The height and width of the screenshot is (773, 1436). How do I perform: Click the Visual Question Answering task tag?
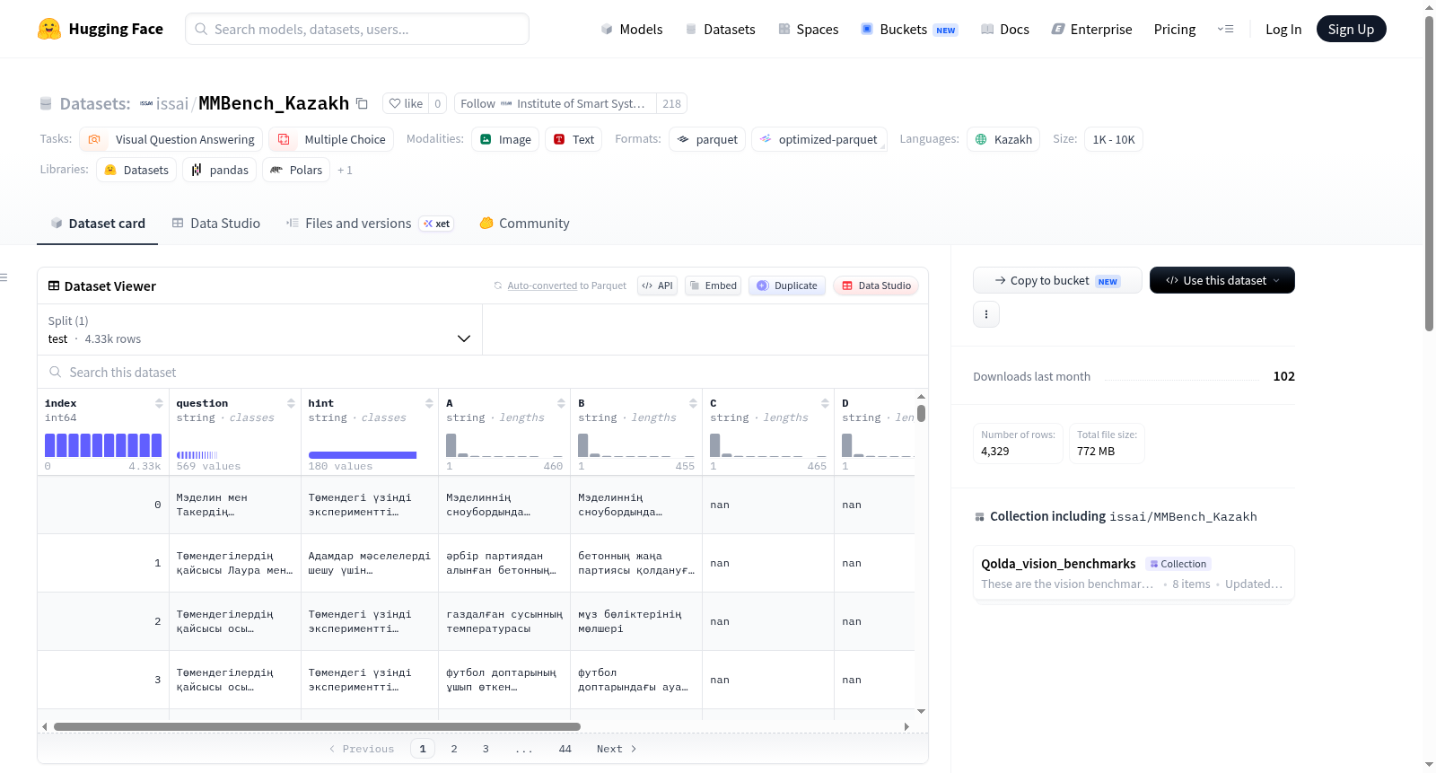[171, 139]
